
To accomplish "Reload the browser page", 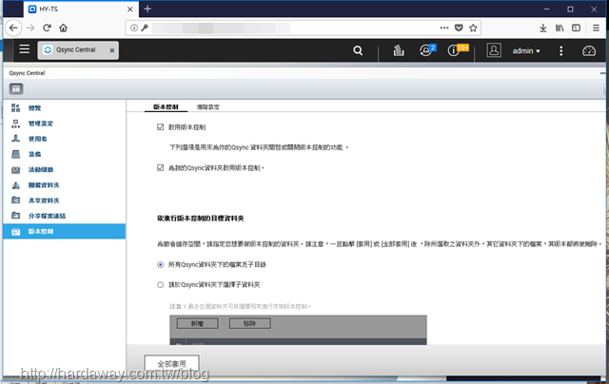I will 47,28.
